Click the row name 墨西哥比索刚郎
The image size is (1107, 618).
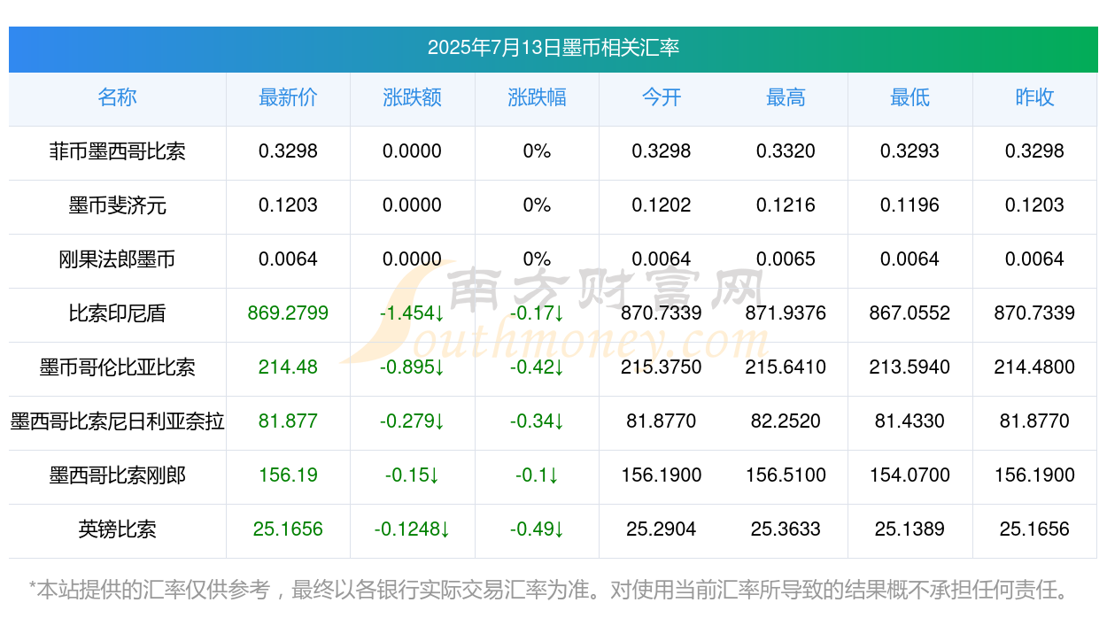pyautogui.click(x=117, y=475)
